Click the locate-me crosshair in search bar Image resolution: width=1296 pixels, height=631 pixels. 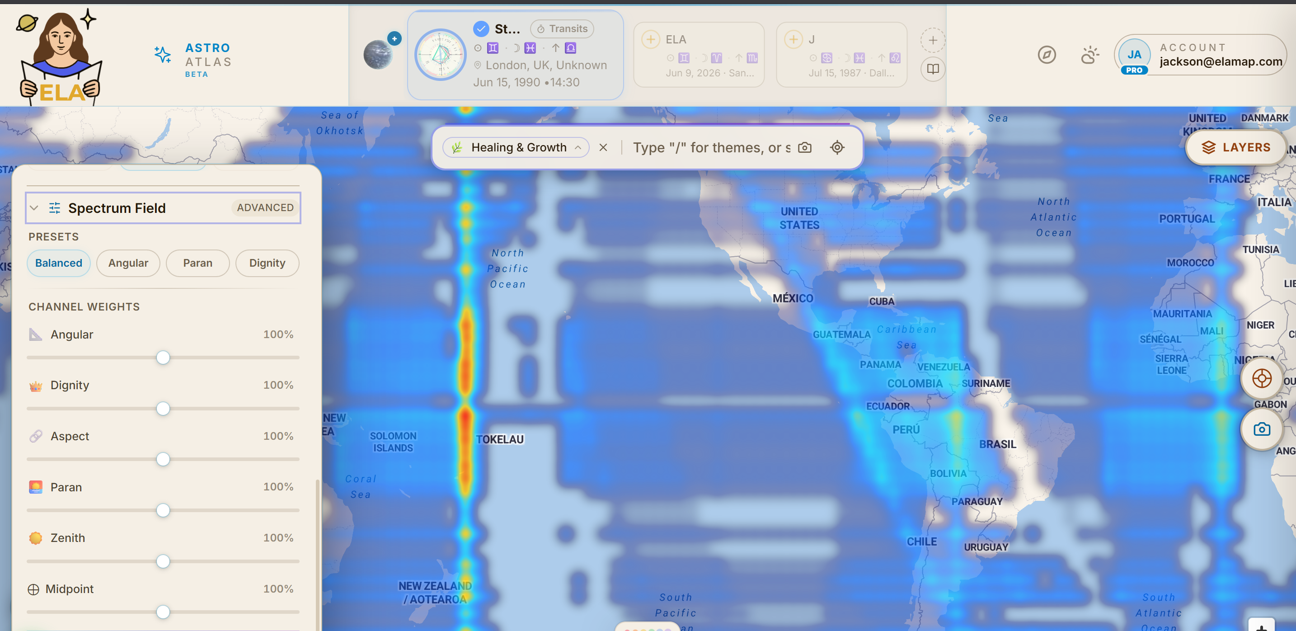(x=837, y=147)
